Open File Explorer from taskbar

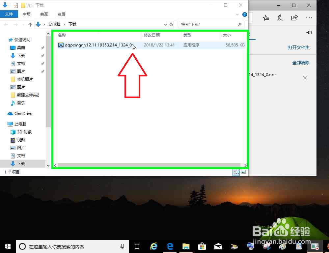click(186, 246)
